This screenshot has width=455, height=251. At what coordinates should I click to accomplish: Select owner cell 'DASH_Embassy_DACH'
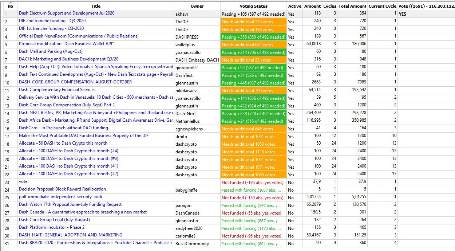(x=197, y=60)
